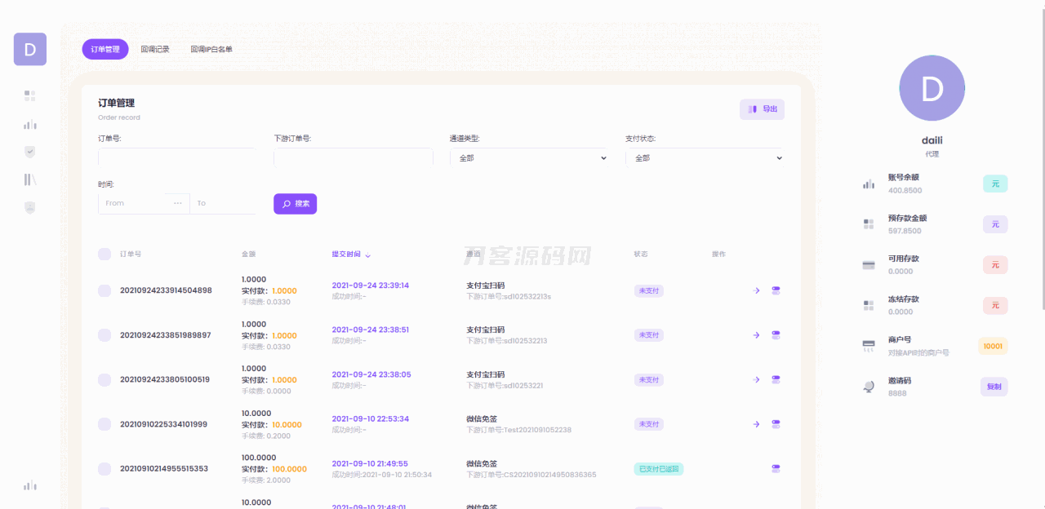The height and width of the screenshot is (509, 1045).
Task: Click switch icon for order 20210910214955515353
Action: point(776,468)
